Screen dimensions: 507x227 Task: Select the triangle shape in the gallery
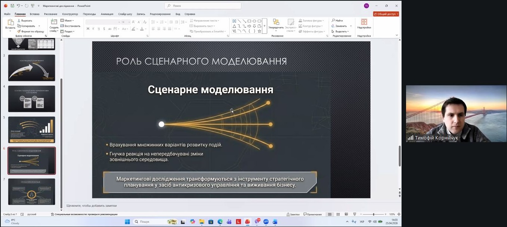234,26
